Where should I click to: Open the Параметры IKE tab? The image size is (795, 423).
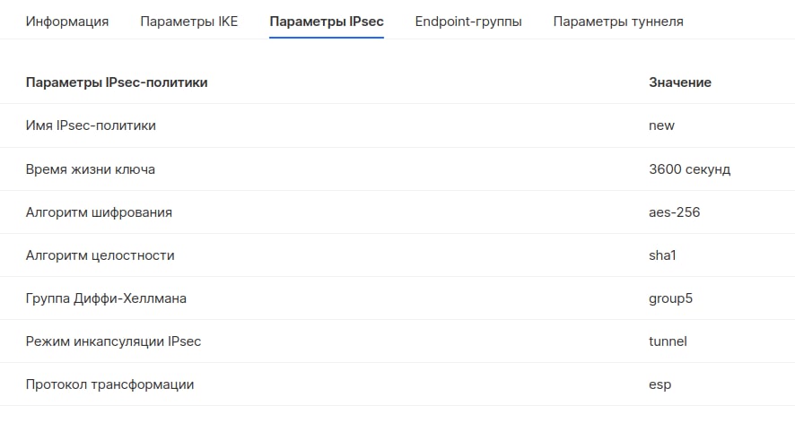189,22
